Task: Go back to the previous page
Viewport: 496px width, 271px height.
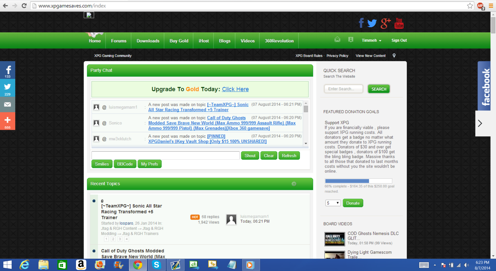Action: 5,6
